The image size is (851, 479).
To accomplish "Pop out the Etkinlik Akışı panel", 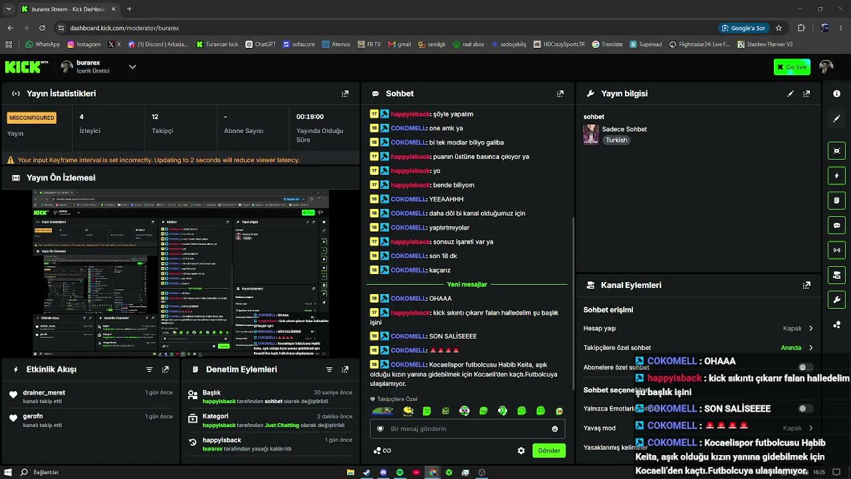I will coord(166,369).
